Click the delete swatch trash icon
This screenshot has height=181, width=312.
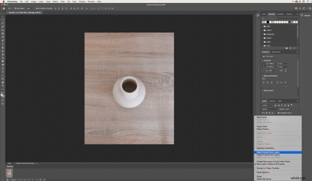pos(294,48)
